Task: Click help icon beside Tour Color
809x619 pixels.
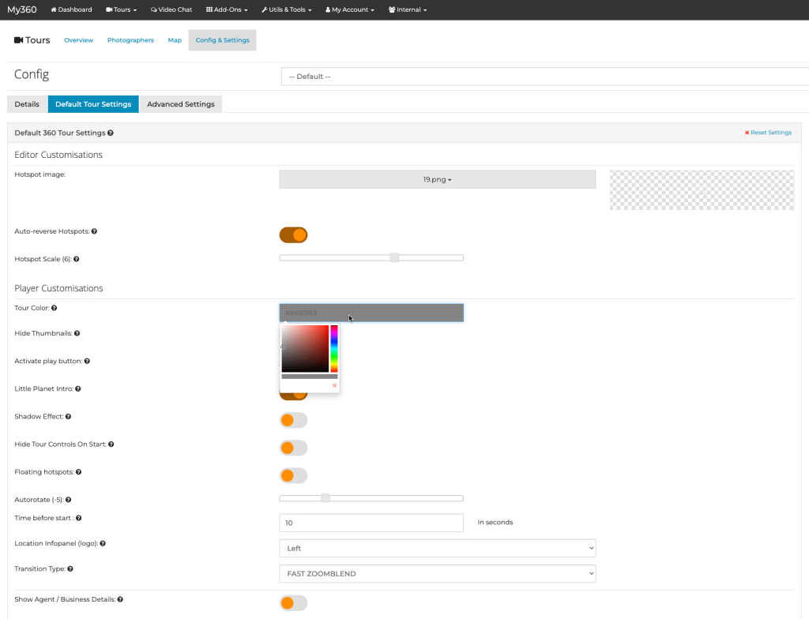Action: pos(55,308)
